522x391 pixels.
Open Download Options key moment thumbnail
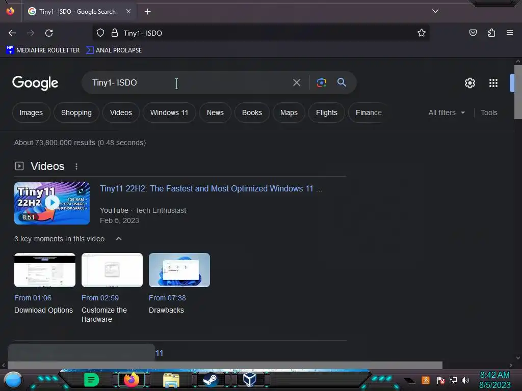(x=45, y=270)
